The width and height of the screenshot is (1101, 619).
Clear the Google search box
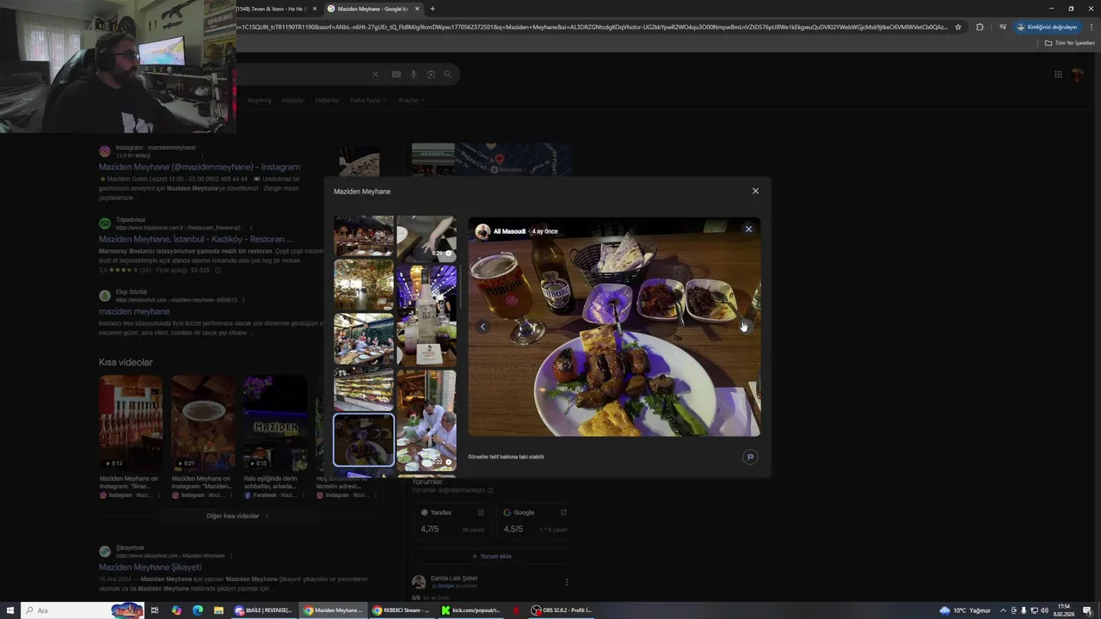375,75
